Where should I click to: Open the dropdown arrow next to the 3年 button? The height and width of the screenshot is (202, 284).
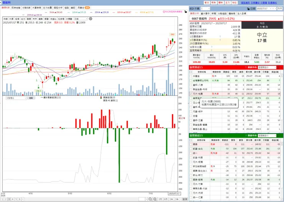(181, 199)
